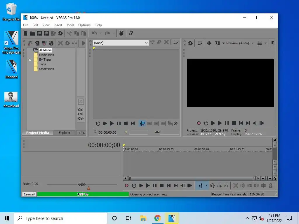
Task: Click the preview on external monitor icon
Action: (x=200, y=43)
